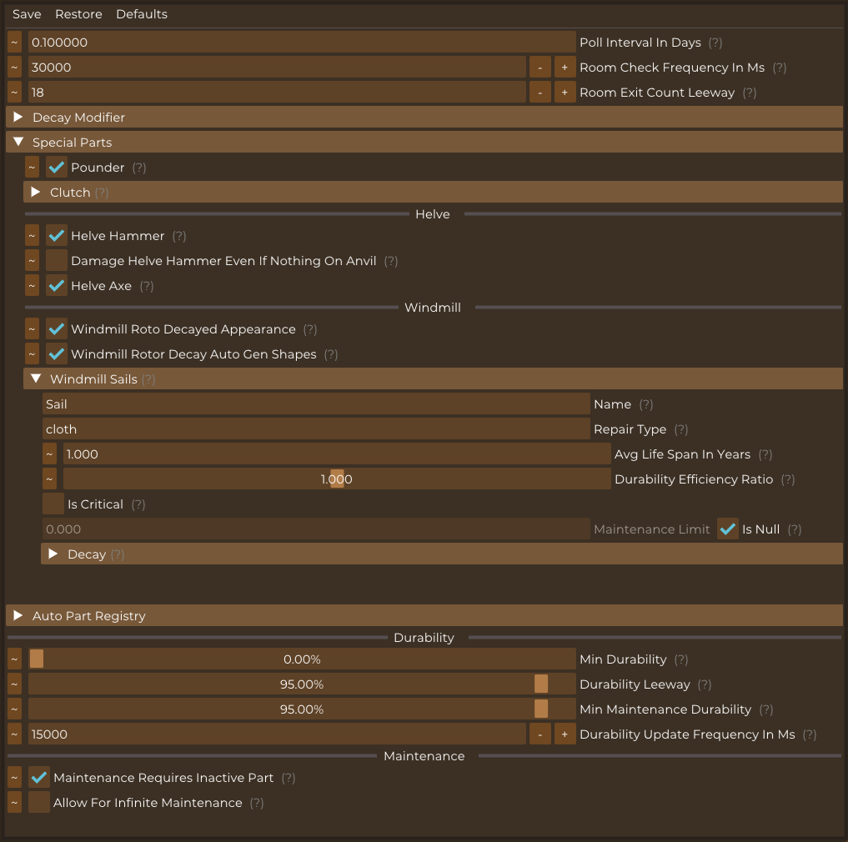The width and height of the screenshot is (848, 842).
Task: Click tilde reset for Min Maintenance Durability
Action: coord(15,709)
